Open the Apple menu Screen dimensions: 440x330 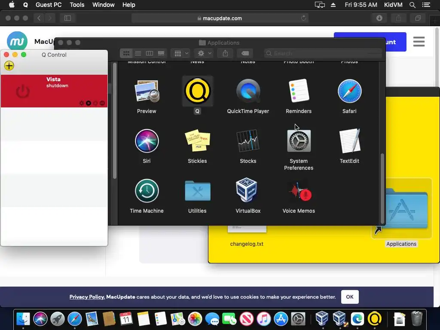[x=12, y=5]
